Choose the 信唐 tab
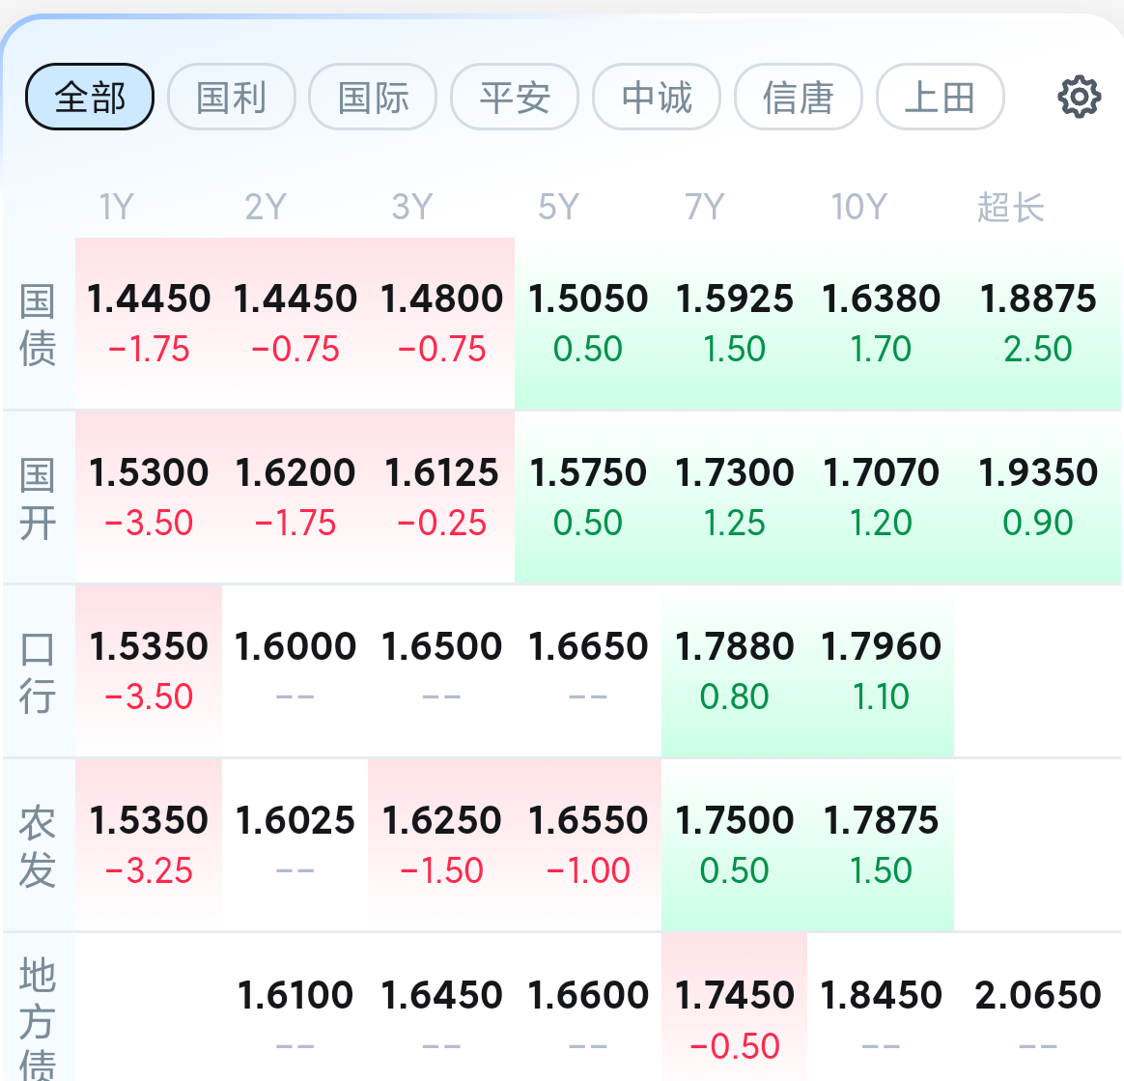The image size is (1124, 1081). (x=799, y=97)
